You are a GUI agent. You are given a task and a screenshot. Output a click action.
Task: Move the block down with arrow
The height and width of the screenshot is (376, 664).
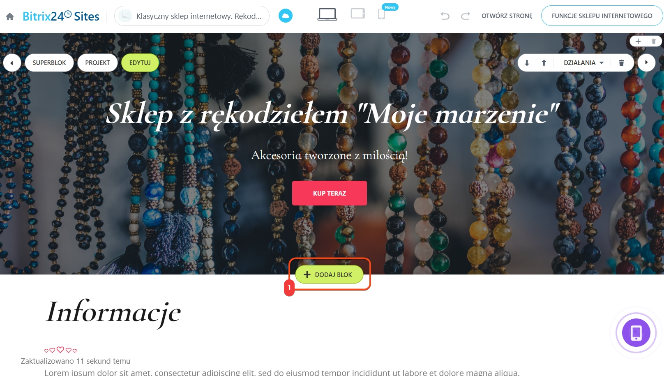point(527,63)
